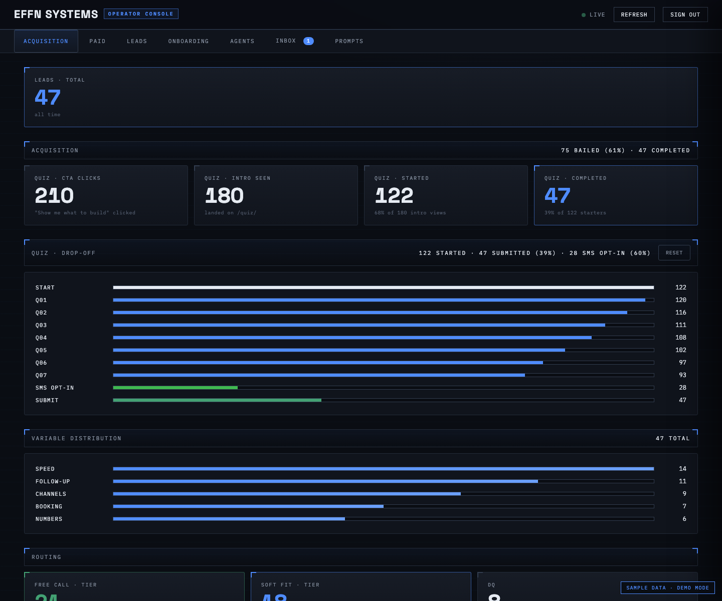Click the '75 BAILED (61%) · 47 COMPLETED' summary

coord(626,150)
